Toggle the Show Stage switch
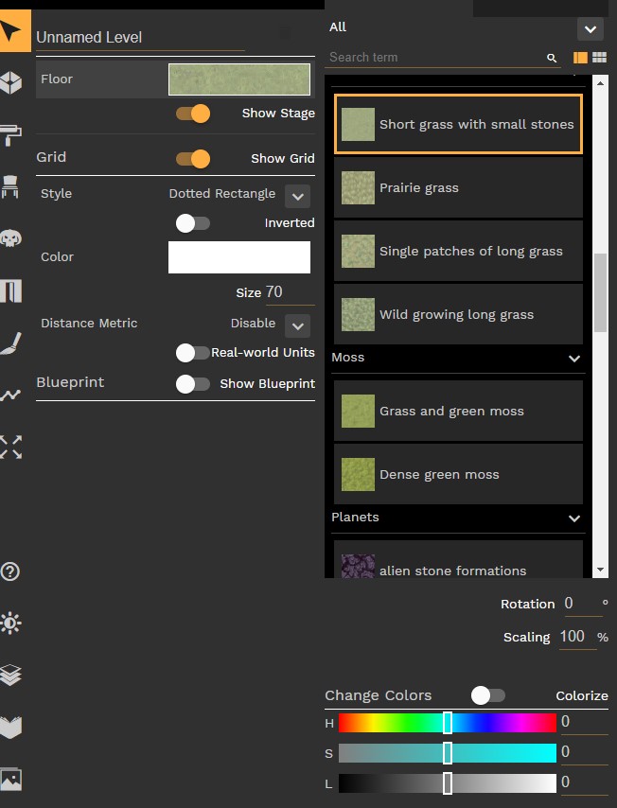Image resolution: width=617 pixels, height=808 pixels. pyautogui.click(x=193, y=114)
